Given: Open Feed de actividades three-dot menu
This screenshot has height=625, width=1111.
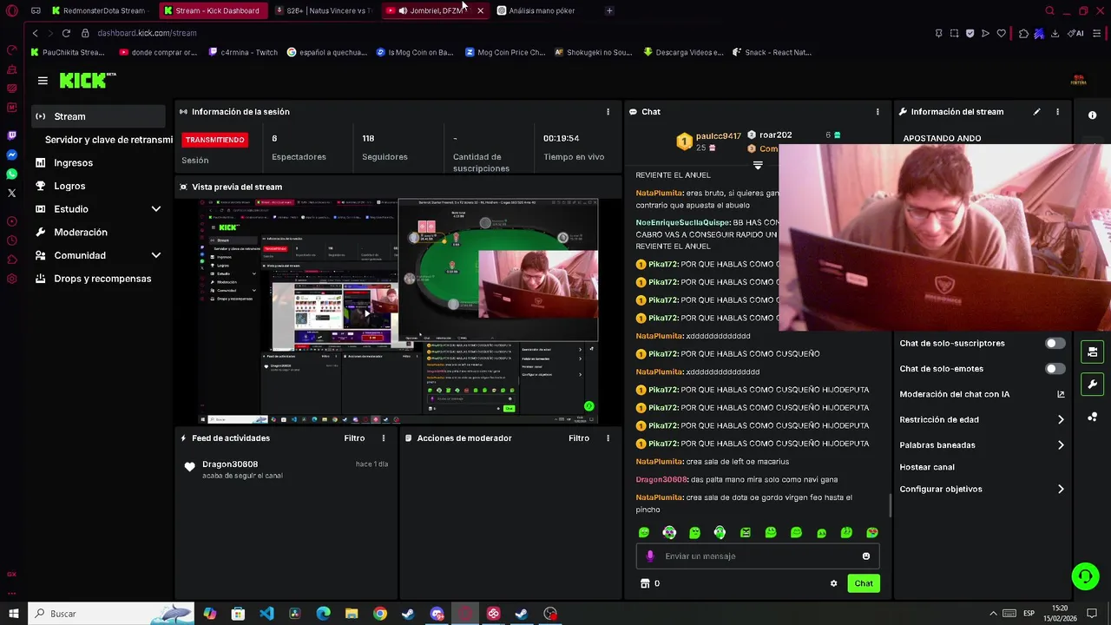Looking at the screenshot, I should pos(383,438).
